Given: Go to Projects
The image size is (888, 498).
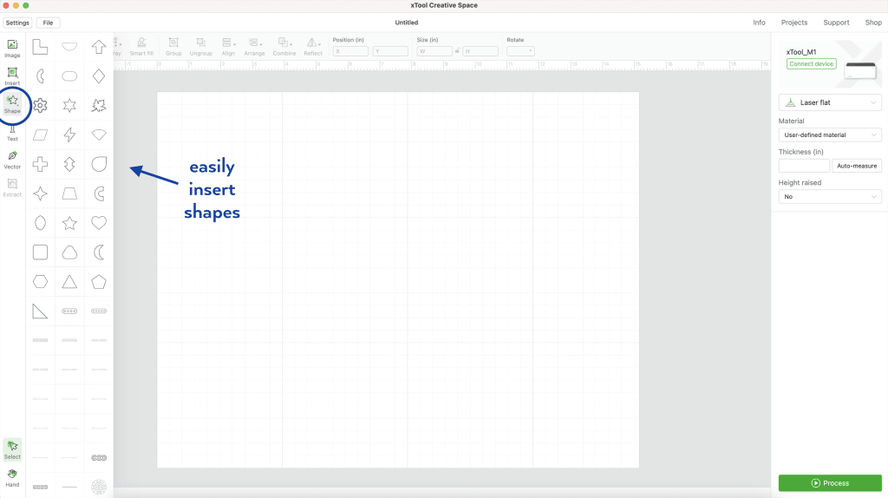Looking at the screenshot, I should [x=794, y=23].
